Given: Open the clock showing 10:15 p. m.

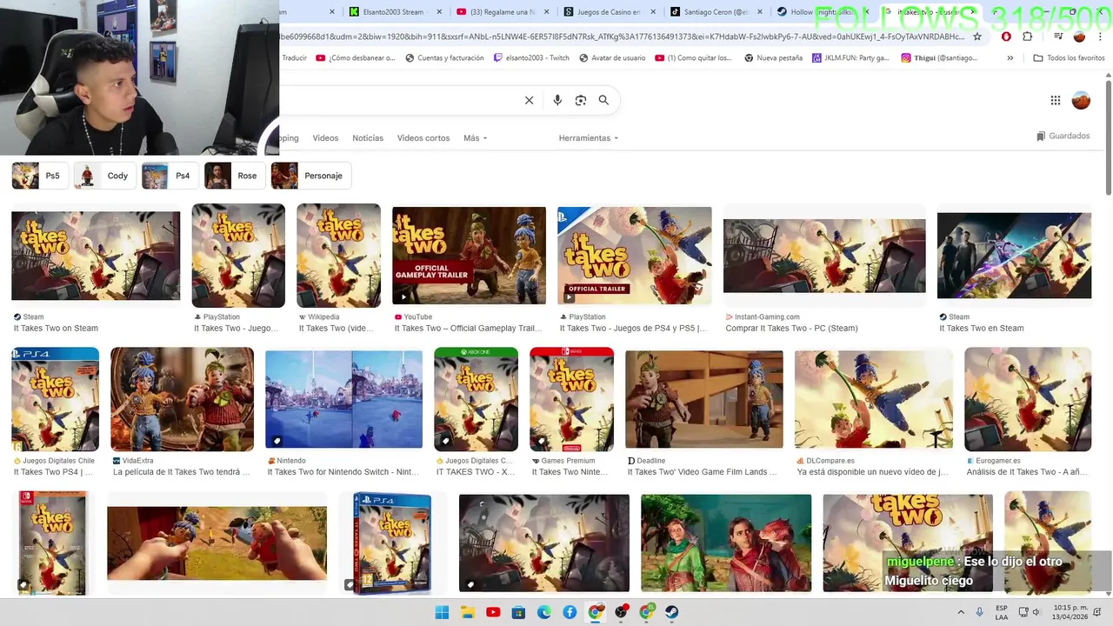Looking at the screenshot, I should (1071, 612).
